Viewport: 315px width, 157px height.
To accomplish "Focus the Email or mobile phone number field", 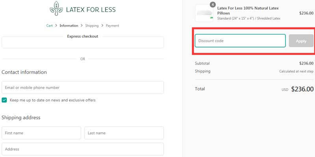I will [x=83, y=88].
